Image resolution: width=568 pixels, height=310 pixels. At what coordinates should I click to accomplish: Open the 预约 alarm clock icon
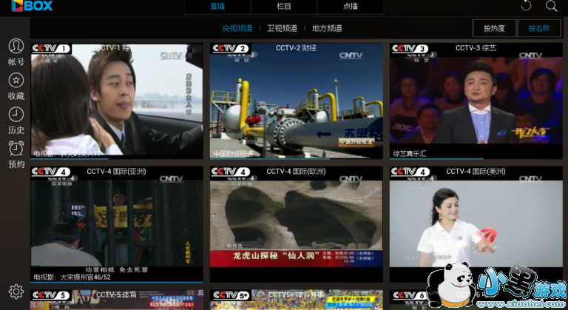[x=16, y=149]
